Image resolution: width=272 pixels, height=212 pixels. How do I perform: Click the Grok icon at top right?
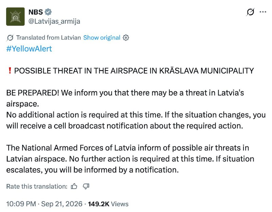250,12
